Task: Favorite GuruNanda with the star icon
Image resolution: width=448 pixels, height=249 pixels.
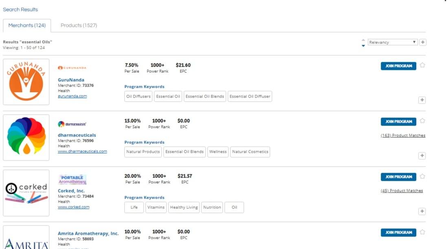Action: pos(422,65)
